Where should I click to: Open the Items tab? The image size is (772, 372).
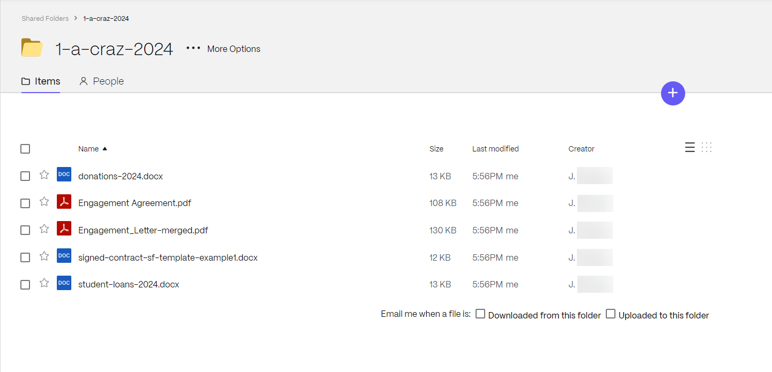click(41, 81)
